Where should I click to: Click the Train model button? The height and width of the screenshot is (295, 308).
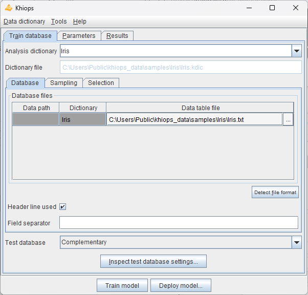[x=122, y=285]
